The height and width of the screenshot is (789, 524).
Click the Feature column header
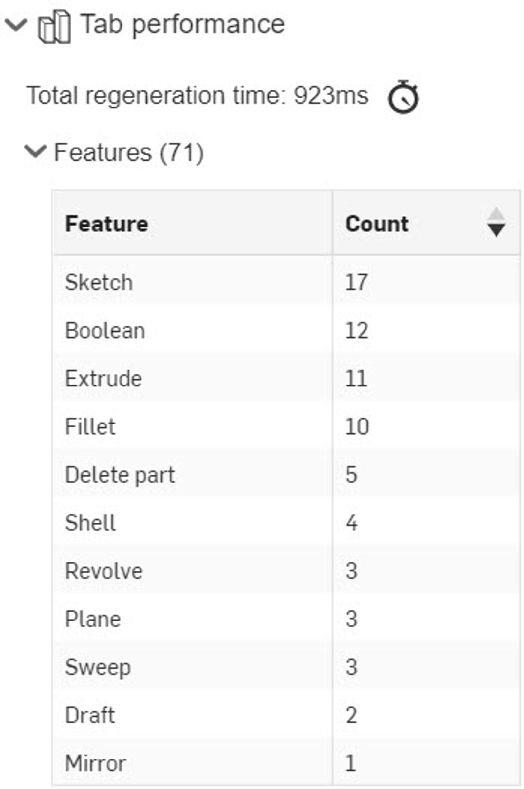coord(107,224)
